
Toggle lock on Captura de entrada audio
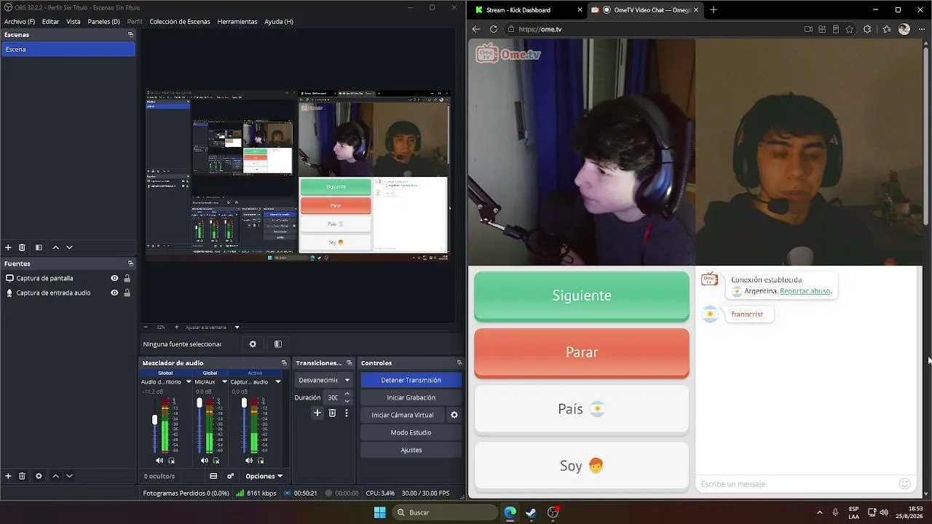click(127, 293)
